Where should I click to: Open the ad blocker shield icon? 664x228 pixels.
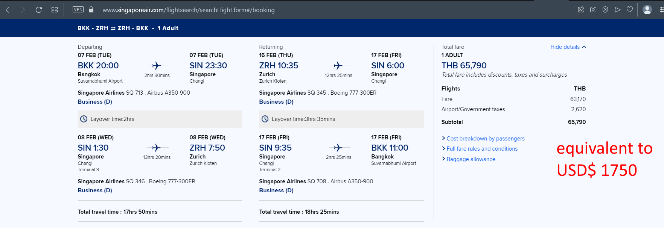(605, 9)
